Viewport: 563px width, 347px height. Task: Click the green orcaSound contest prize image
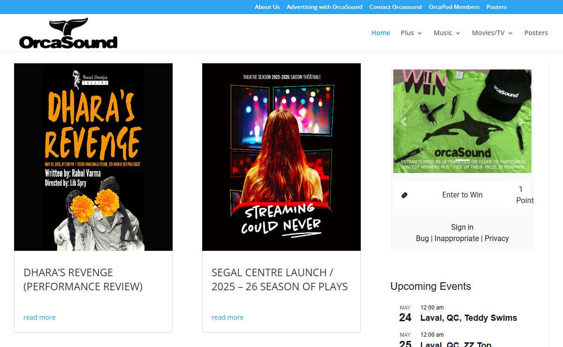click(x=462, y=121)
